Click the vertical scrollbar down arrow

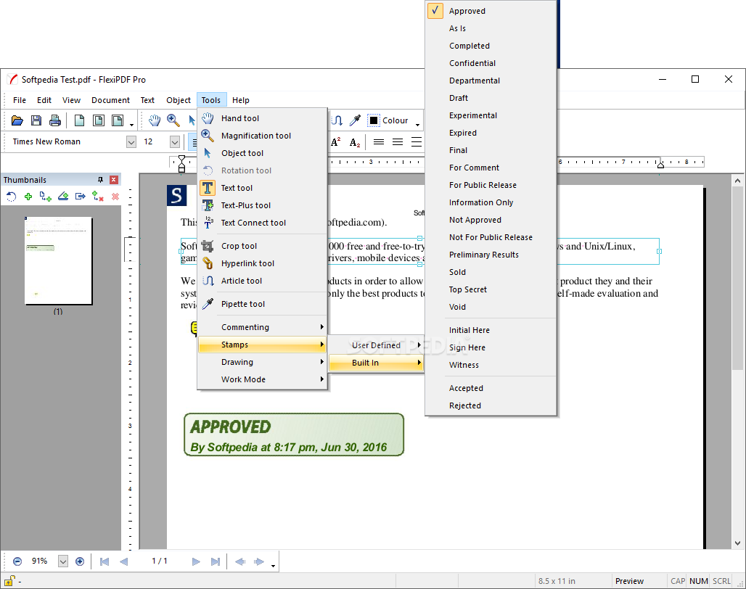[737, 543]
